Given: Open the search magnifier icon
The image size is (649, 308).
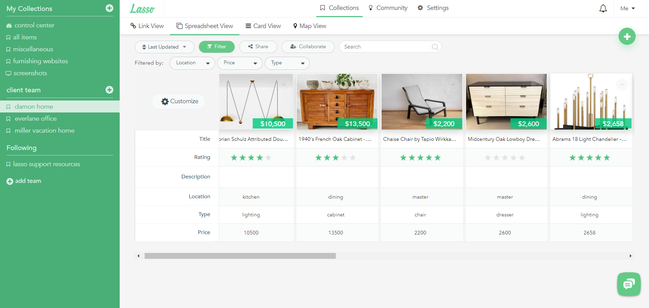Looking at the screenshot, I should (x=435, y=47).
